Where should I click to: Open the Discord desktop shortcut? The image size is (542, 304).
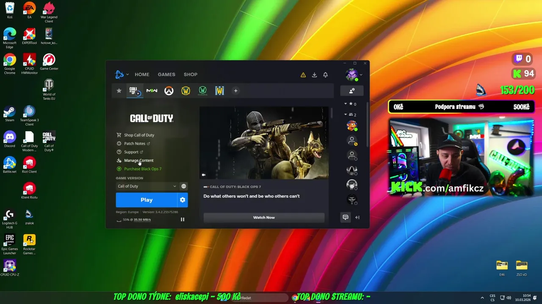[10, 140]
